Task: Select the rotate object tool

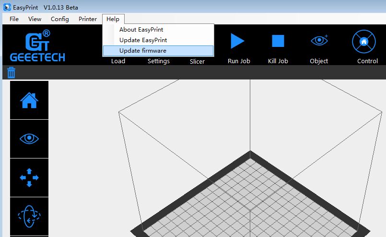Action: pos(29,216)
